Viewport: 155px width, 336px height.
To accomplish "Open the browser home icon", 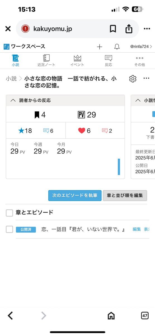I will 111,316.
